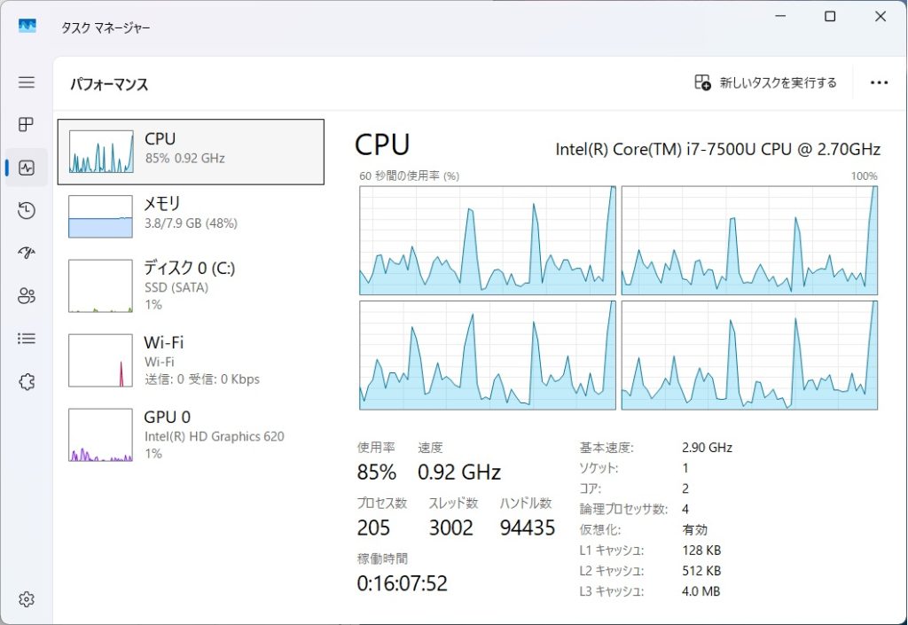The image size is (908, 625).
Task: Select the CPU resource entry
Action: pyautogui.click(x=191, y=152)
